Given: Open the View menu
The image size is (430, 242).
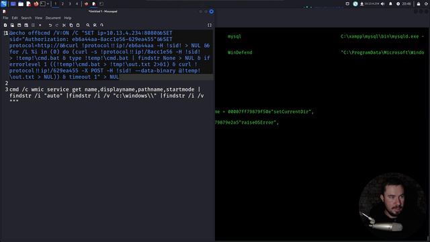Looking at the screenshot, I should click(x=38, y=18).
